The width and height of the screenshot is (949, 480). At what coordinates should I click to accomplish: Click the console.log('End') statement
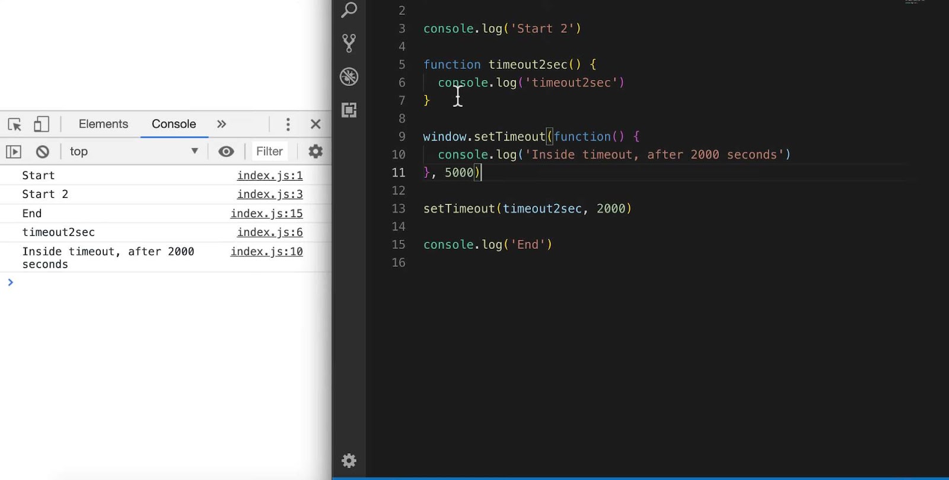(488, 245)
